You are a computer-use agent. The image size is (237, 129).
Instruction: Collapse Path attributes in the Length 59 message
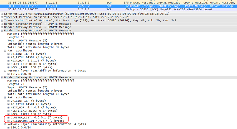click(5, 51)
